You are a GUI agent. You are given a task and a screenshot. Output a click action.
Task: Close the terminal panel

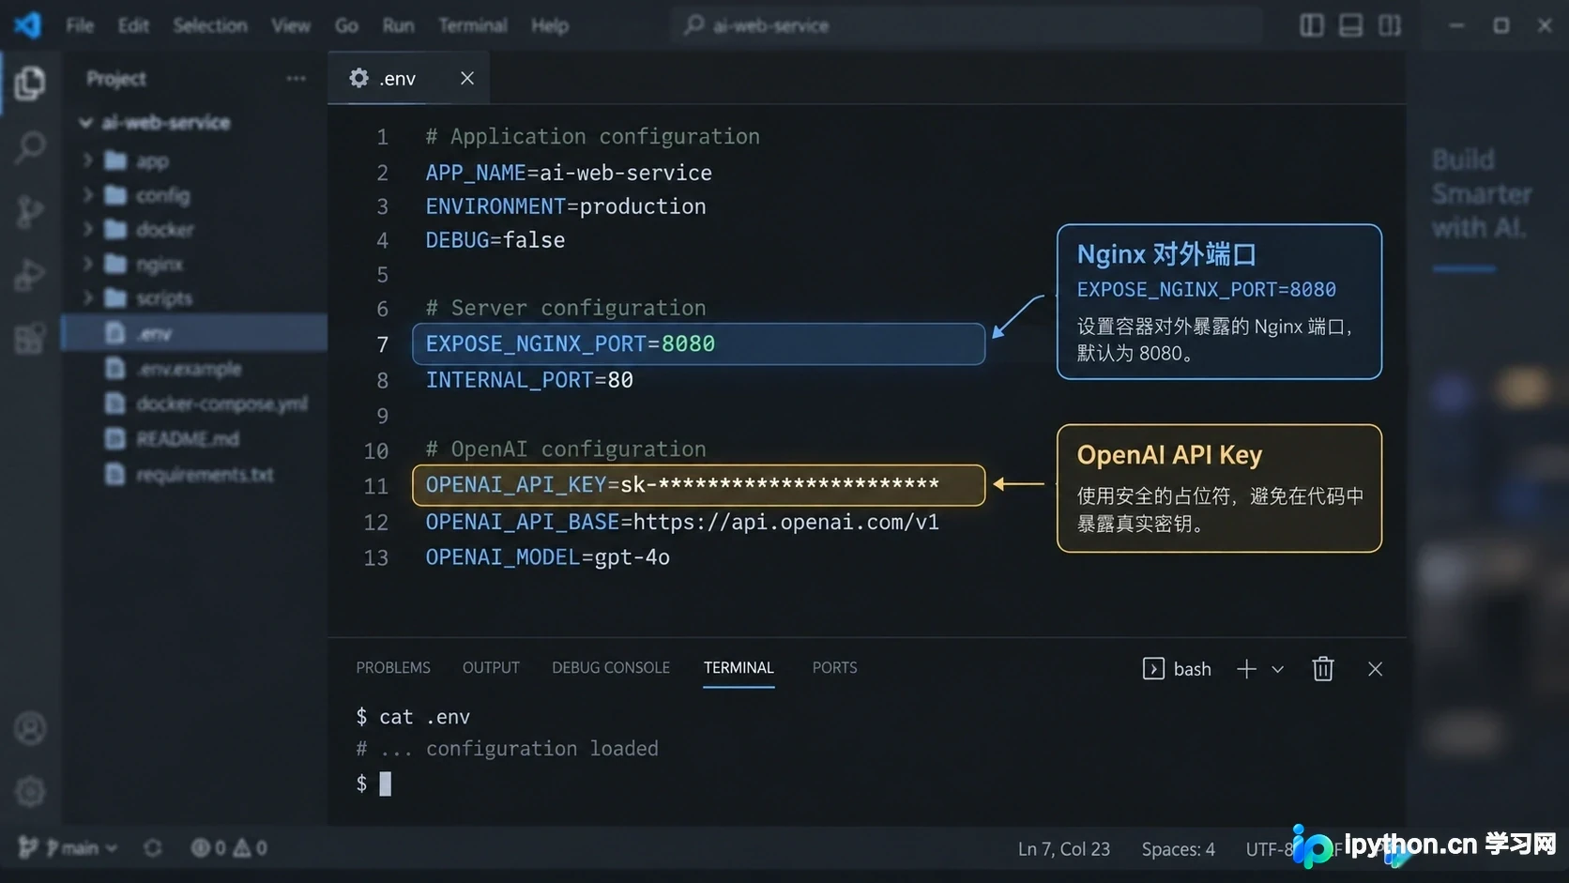pyautogui.click(x=1375, y=669)
